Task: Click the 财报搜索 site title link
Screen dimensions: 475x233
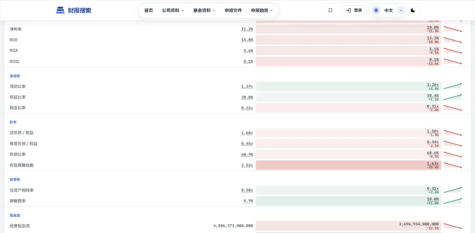Action: 80,10
